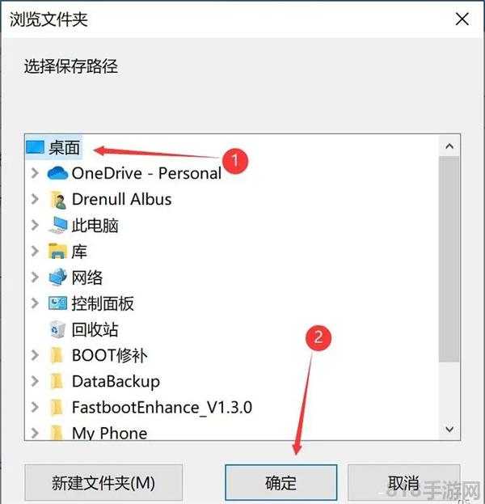
Task: Click the Desktop (桌面) monitor icon
Action: coord(36,147)
